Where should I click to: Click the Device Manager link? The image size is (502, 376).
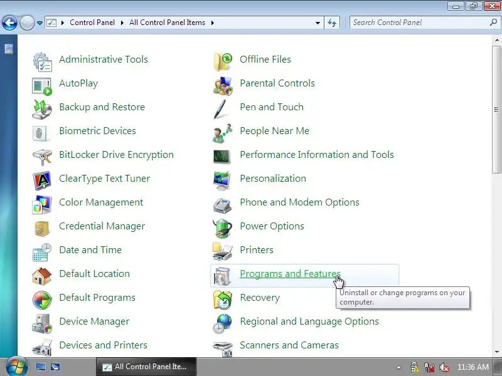[94, 321]
